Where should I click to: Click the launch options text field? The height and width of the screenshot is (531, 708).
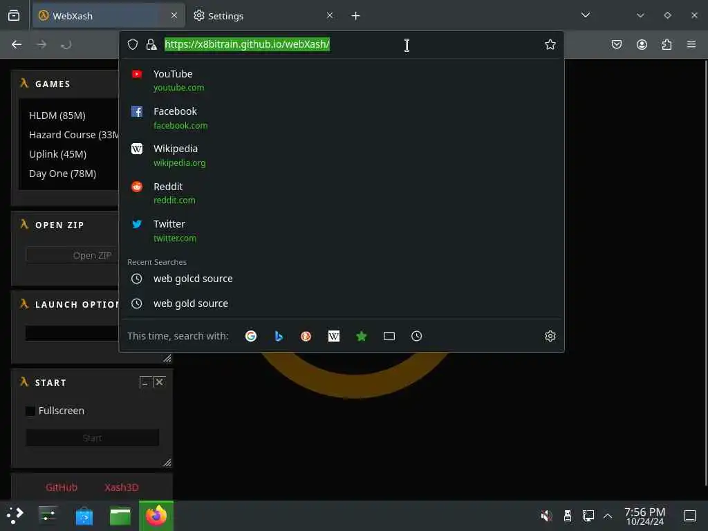72,333
